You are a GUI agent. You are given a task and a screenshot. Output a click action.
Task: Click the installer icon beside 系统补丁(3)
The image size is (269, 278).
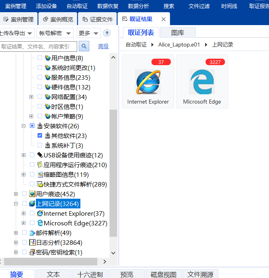click(x=48, y=145)
